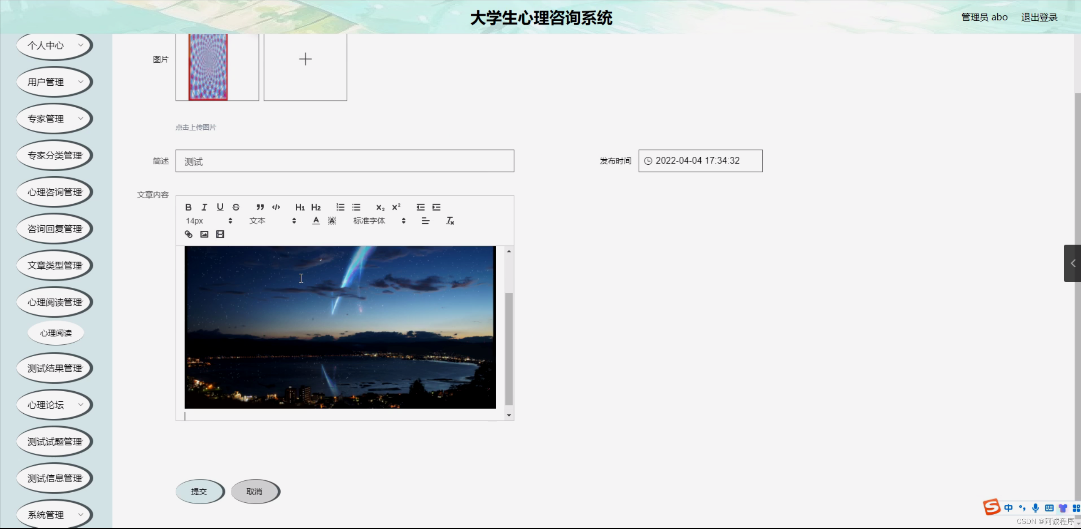This screenshot has height=529, width=1081.
Task: Insert a blockquote with the quote icon
Action: (x=260, y=207)
